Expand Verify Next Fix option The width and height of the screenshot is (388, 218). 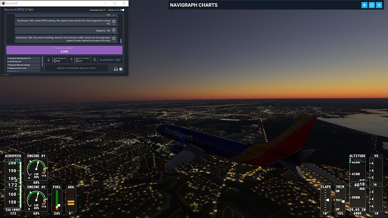click(24, 62)
